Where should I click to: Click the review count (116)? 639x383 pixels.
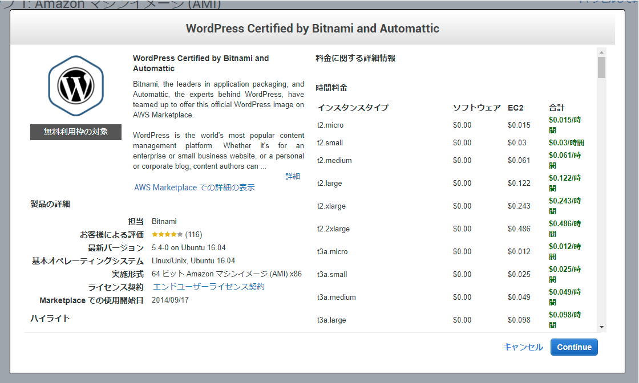click(193, 235)
